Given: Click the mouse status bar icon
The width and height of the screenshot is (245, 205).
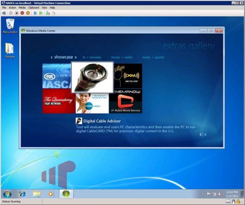Looking at the screenshot, I should 234,201.
